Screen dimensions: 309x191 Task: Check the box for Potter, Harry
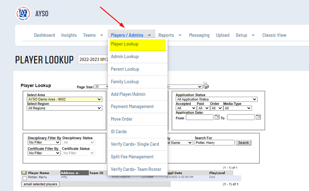coord(25,178)
